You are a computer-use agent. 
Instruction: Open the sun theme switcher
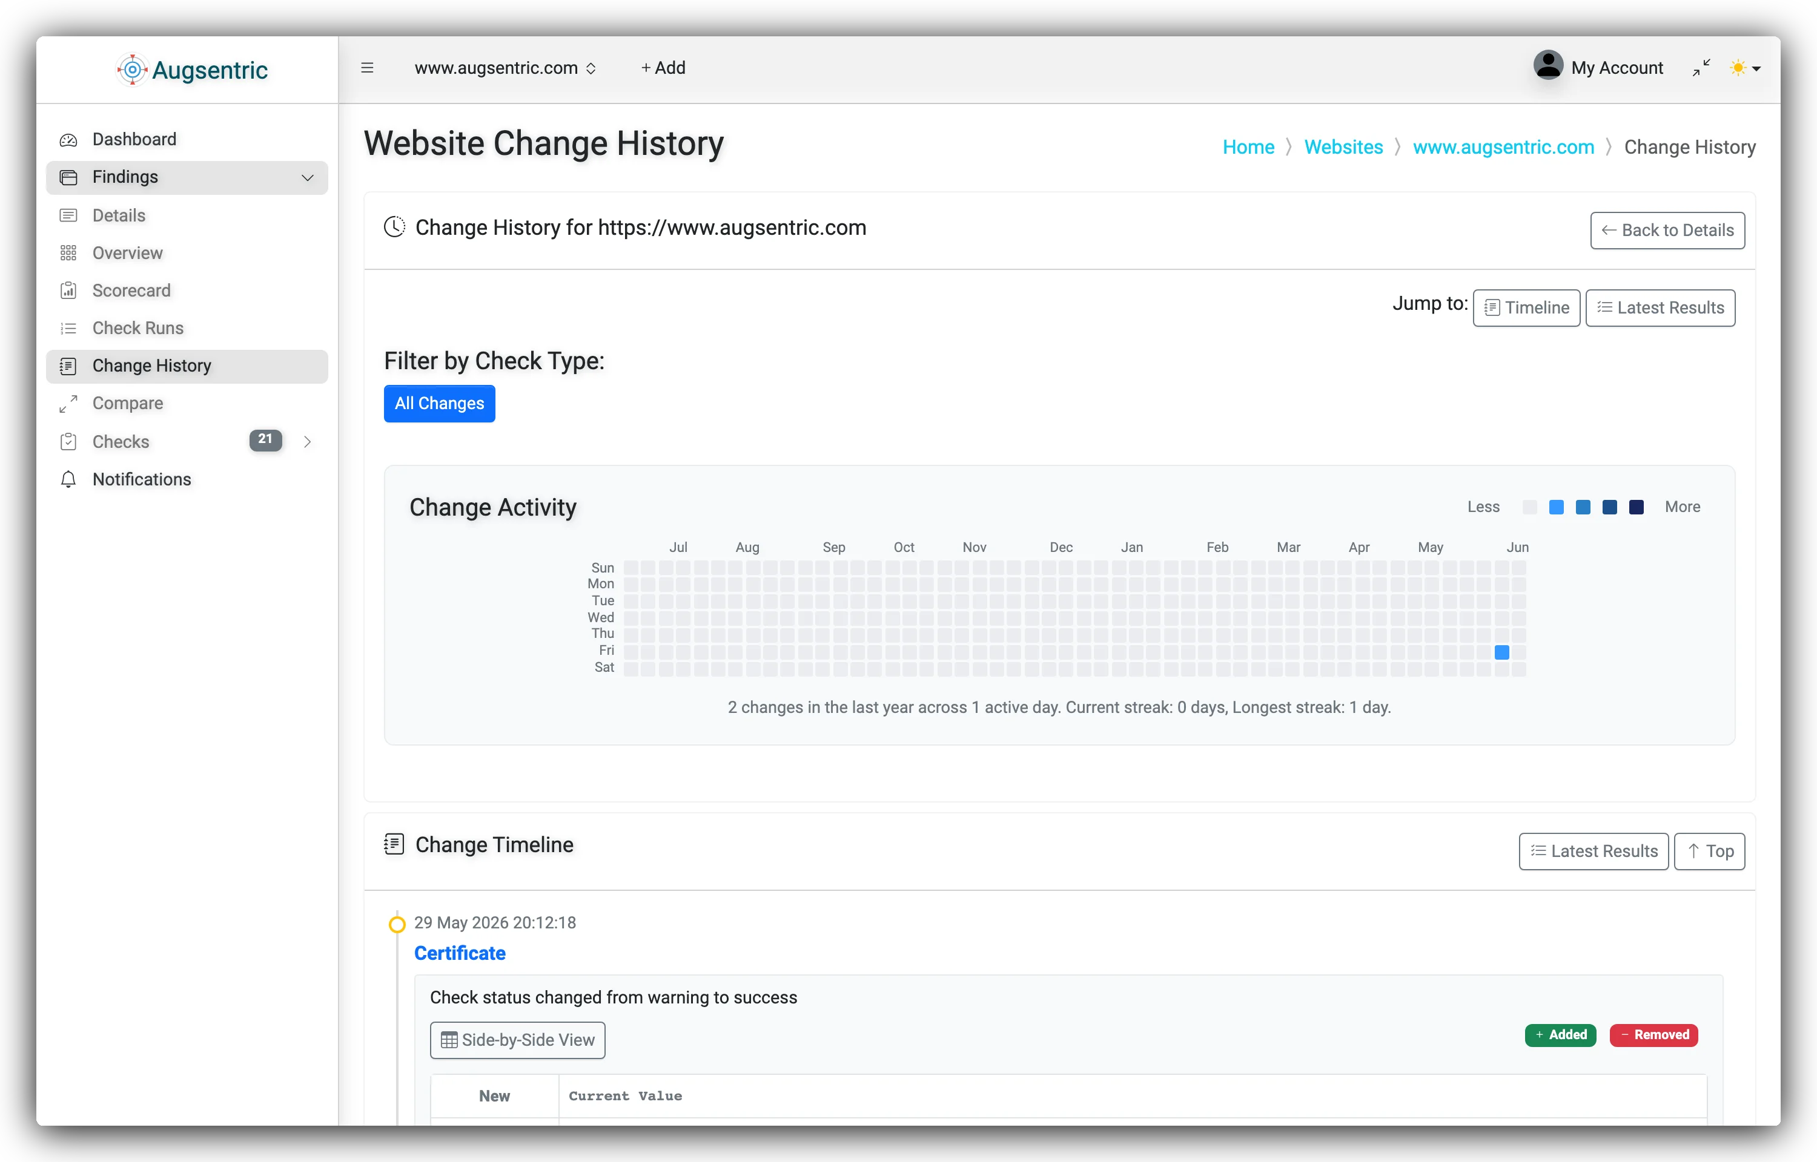[1744, 68]
